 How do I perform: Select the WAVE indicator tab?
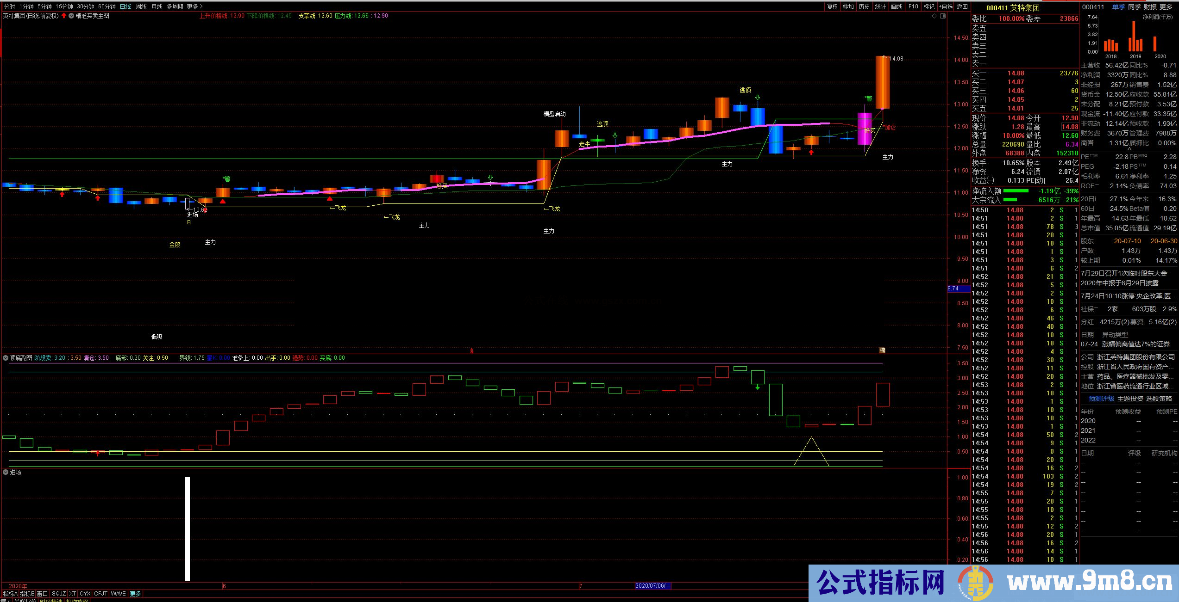tap(118, 594)
